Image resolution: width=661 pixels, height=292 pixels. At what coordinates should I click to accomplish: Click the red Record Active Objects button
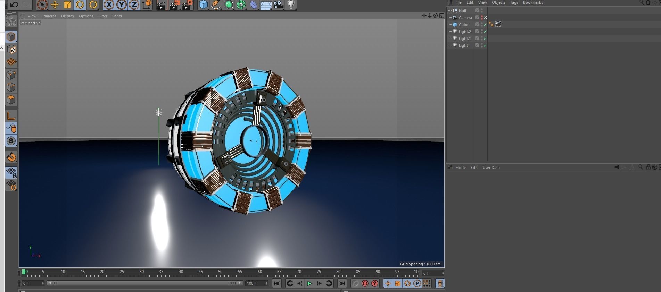pos(365,283)
